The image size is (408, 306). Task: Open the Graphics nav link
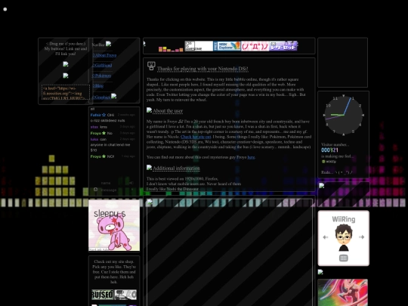(x=101, y=97)
